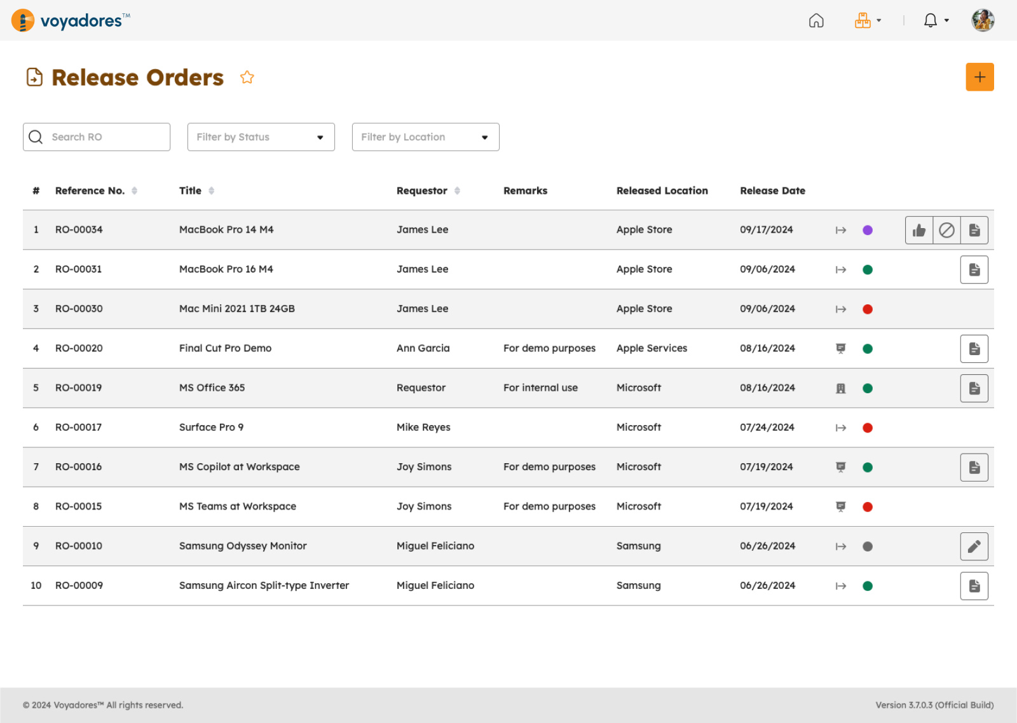
Task: Click Apple Services released location
Action: click(x=652, y=348)
